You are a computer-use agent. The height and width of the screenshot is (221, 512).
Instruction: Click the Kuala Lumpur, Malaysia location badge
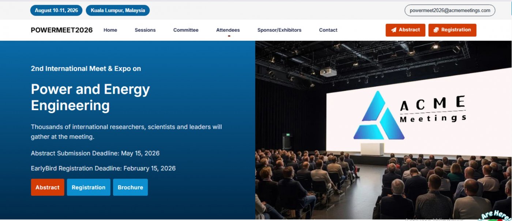point(118,11)
